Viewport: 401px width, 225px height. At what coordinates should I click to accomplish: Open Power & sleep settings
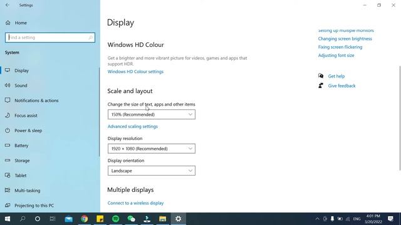point(28,131)
